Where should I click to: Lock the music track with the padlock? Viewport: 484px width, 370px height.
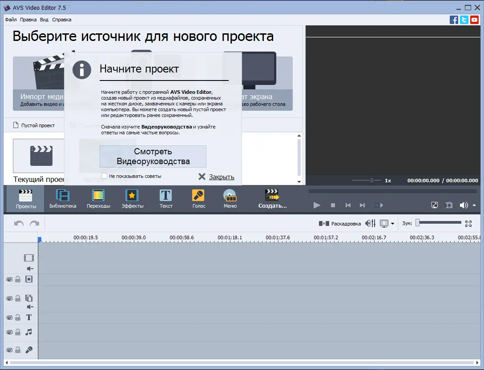[x=18, y=332]
